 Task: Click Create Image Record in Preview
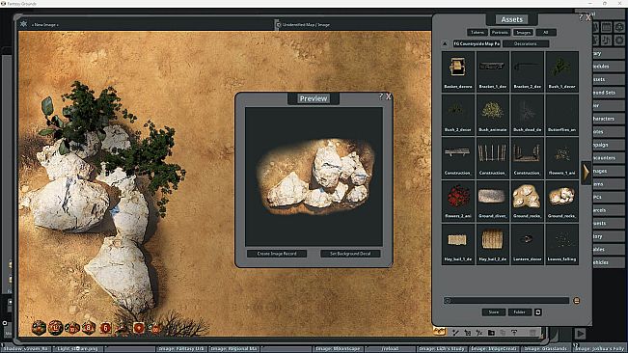[277, 254]
